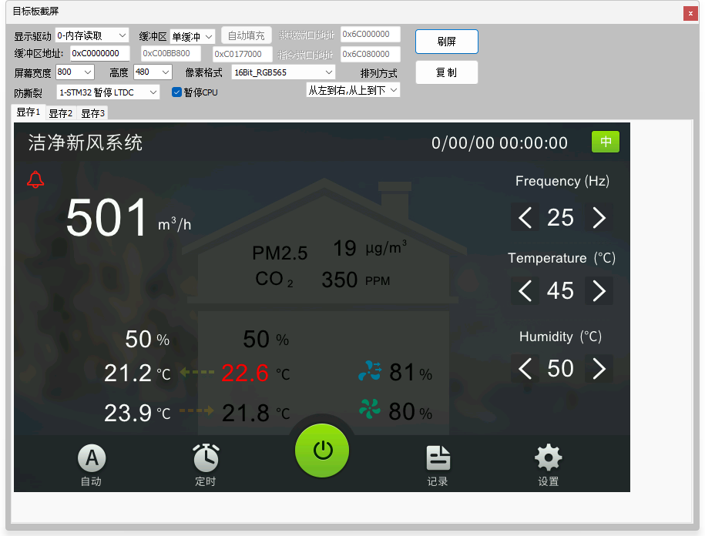705x536 pixels.
Task: Decrease Temperature with left arrow
Action: click(525, 290)
